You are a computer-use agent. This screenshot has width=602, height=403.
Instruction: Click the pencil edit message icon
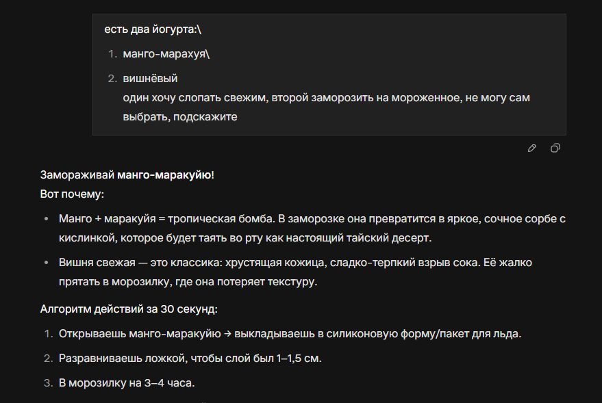pos(532,148)
